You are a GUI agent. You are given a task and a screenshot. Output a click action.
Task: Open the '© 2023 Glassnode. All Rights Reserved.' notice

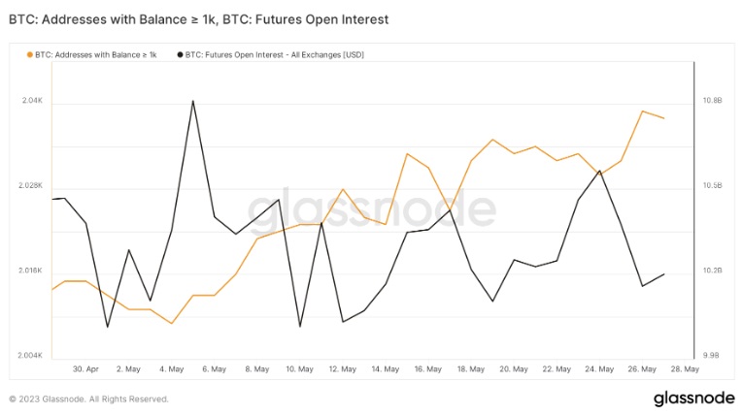click(x=88, y=399)
